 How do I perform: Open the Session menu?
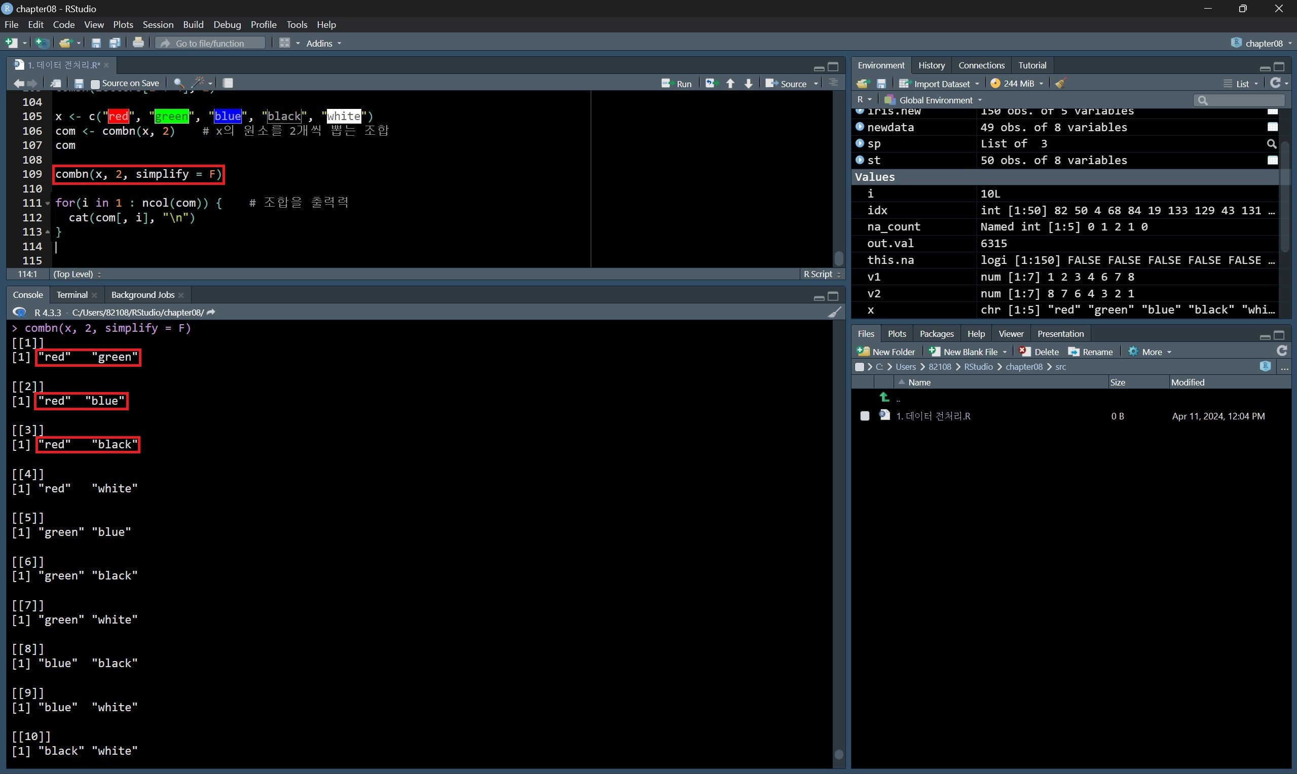point(158,24)
